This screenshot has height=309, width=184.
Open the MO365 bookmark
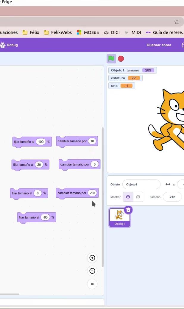pyautogui.click(x=88, y=32)
